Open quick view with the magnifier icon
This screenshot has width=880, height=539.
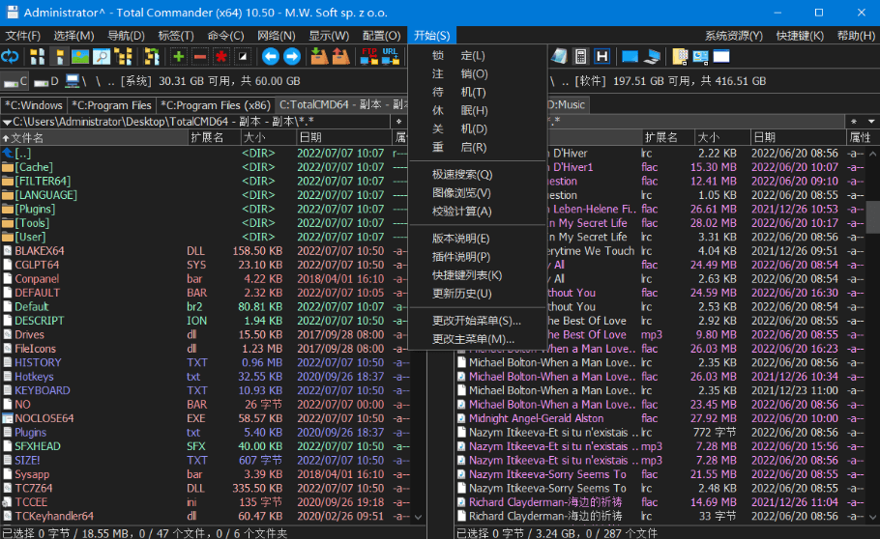(x=102, y=57)
